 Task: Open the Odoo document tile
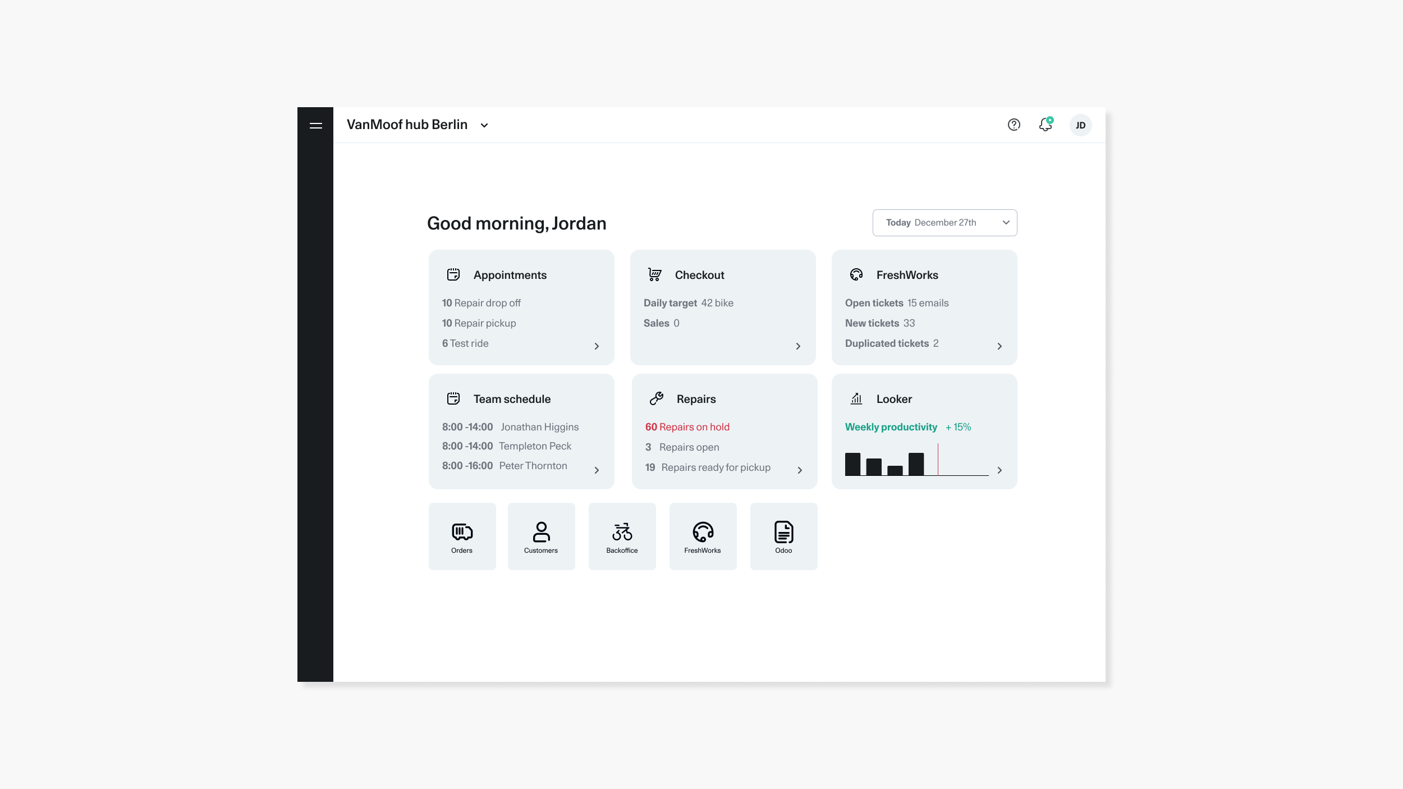[x=784, y=536]
